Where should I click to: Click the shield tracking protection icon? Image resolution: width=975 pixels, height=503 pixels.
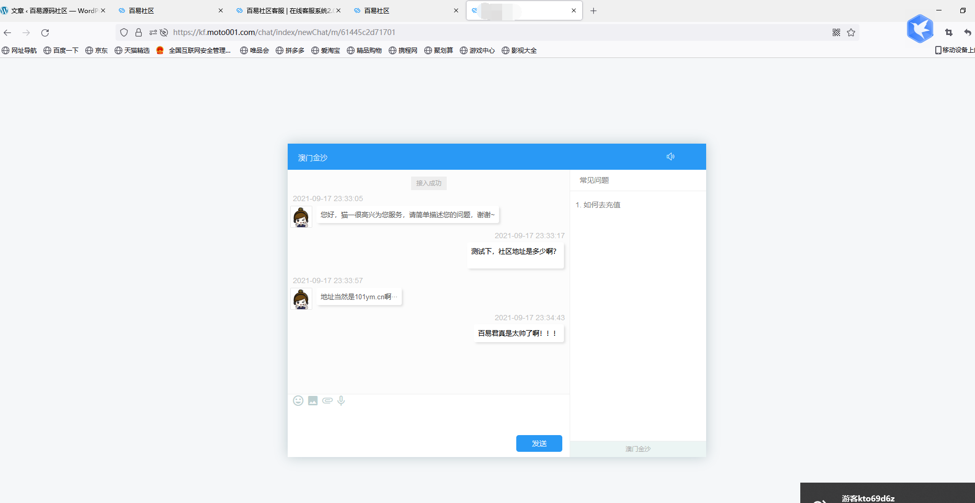click(124, 32)
